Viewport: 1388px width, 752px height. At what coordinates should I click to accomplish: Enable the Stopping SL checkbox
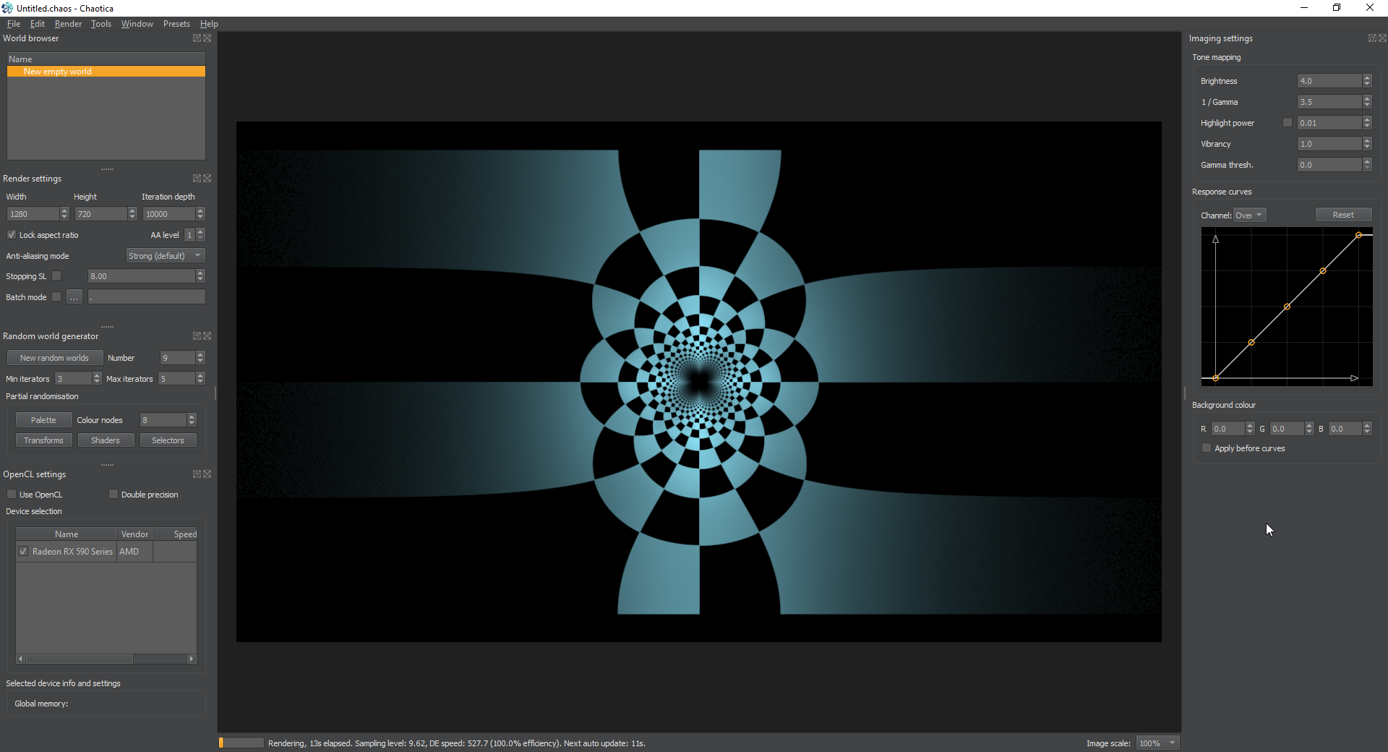click(x=56, y=276)
